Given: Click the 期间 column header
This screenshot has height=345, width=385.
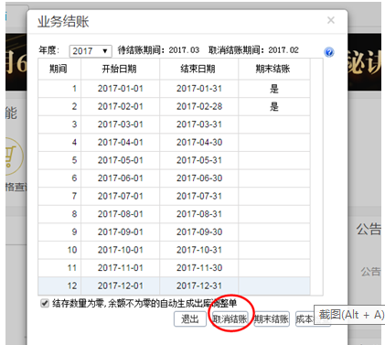Looking at the screenshot, I should 59,70.
